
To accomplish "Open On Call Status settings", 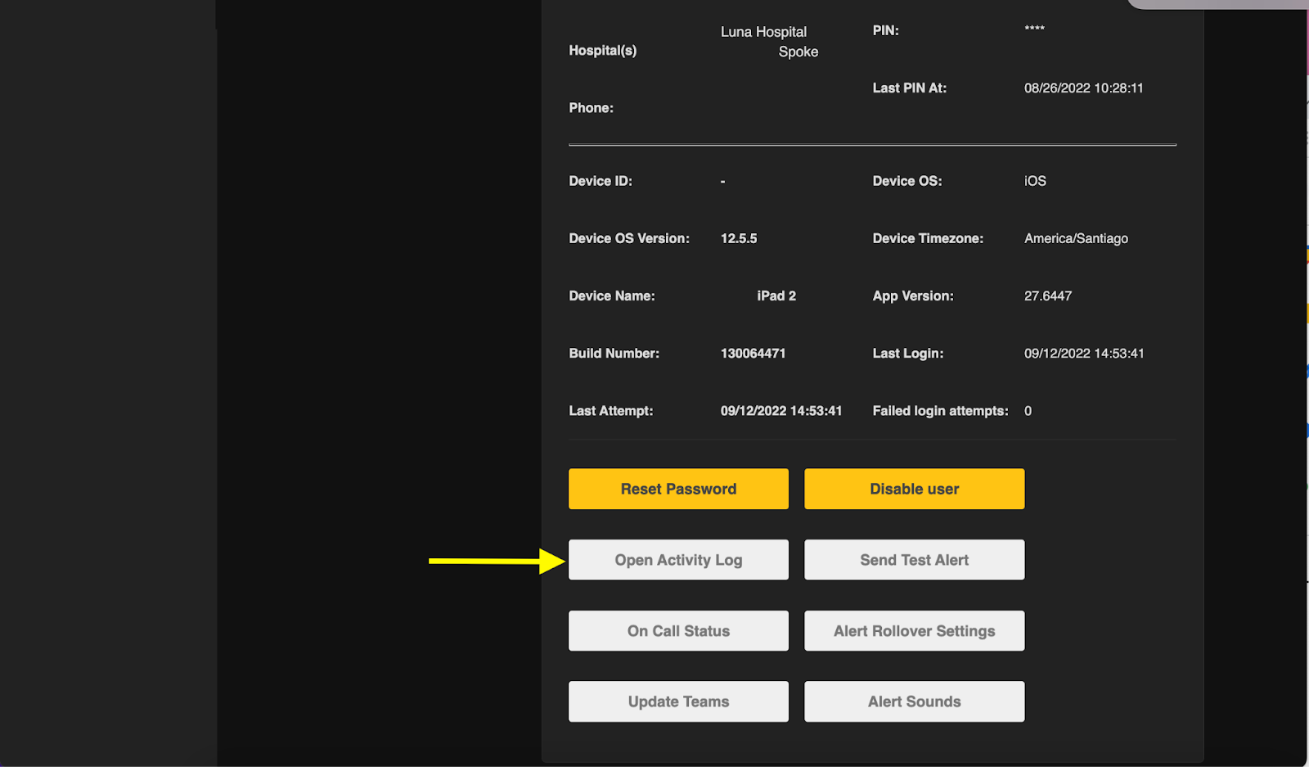I will point(678,631).
